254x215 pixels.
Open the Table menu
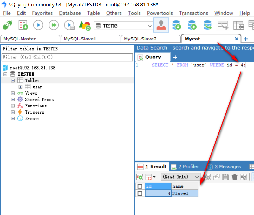click(94, 13)
